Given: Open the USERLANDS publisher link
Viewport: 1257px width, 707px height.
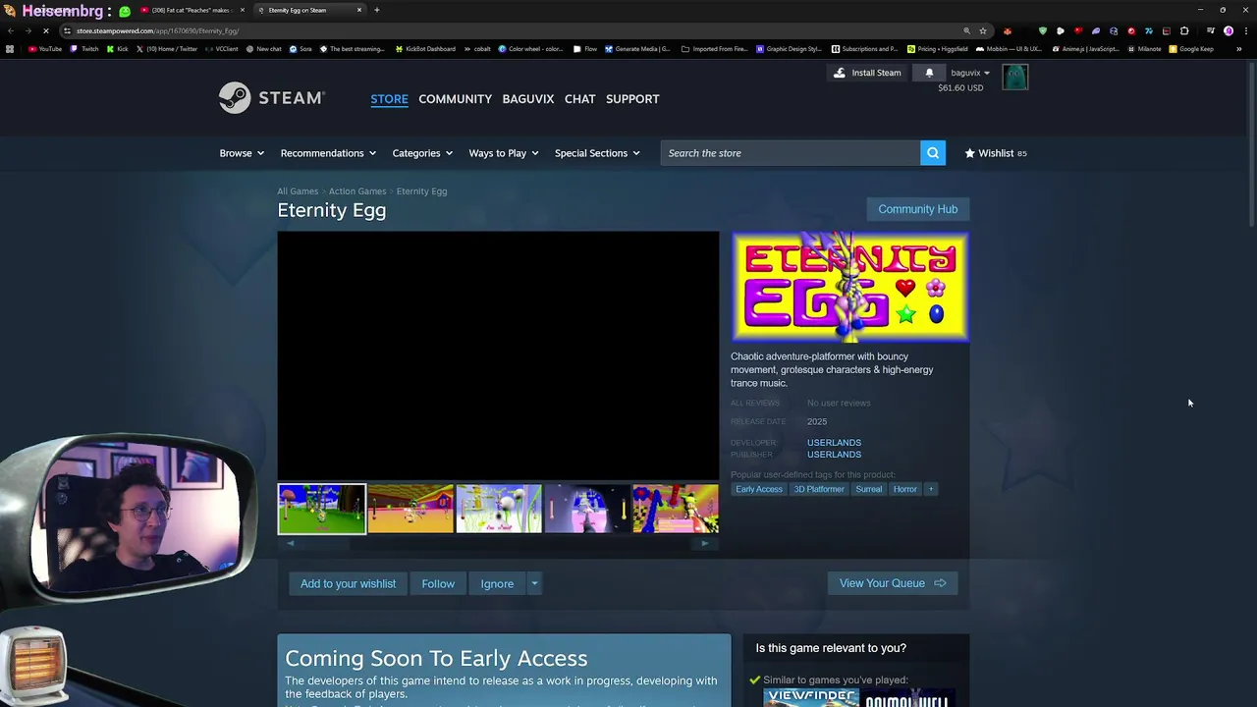Looking at the screenshot, I should [x=834, y=455].
